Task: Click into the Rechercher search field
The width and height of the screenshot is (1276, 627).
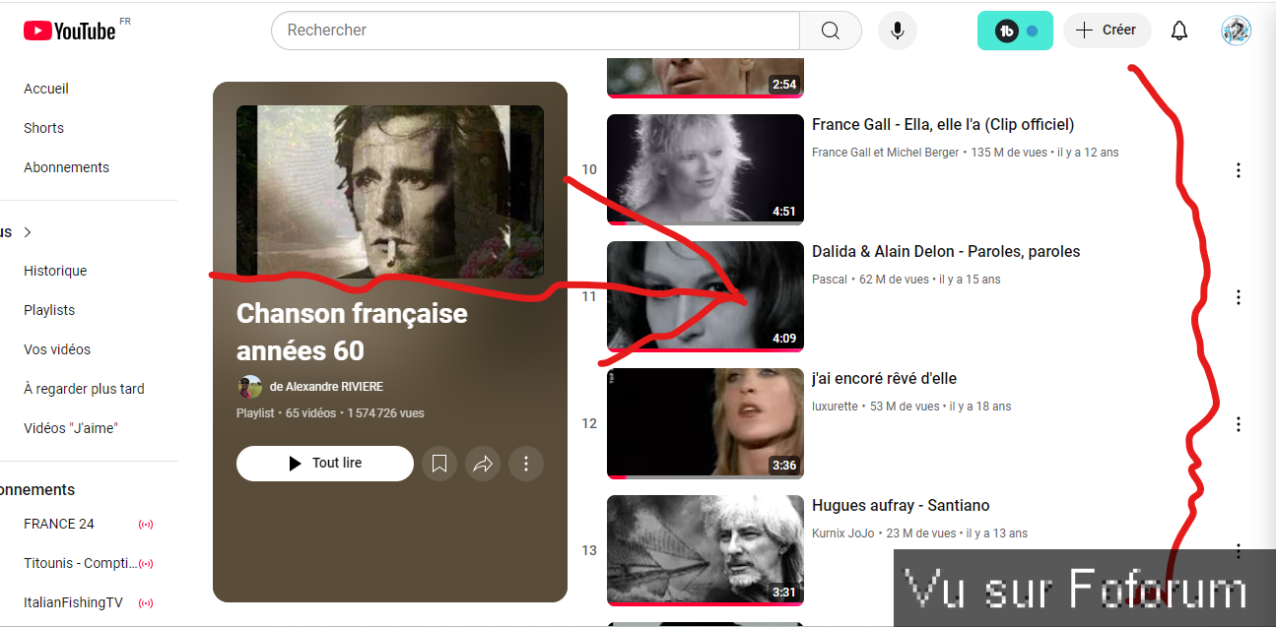Action: coord(534,31)
